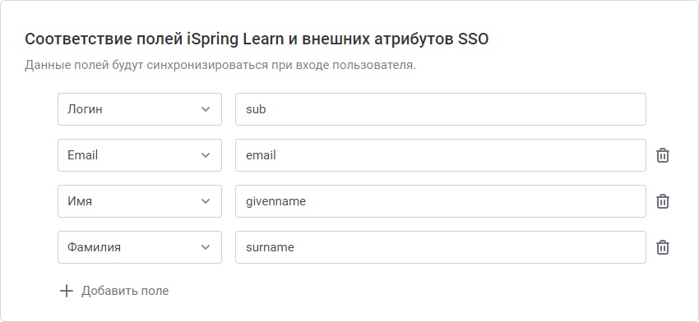Focus the sub attribute input field

(441, 109)
